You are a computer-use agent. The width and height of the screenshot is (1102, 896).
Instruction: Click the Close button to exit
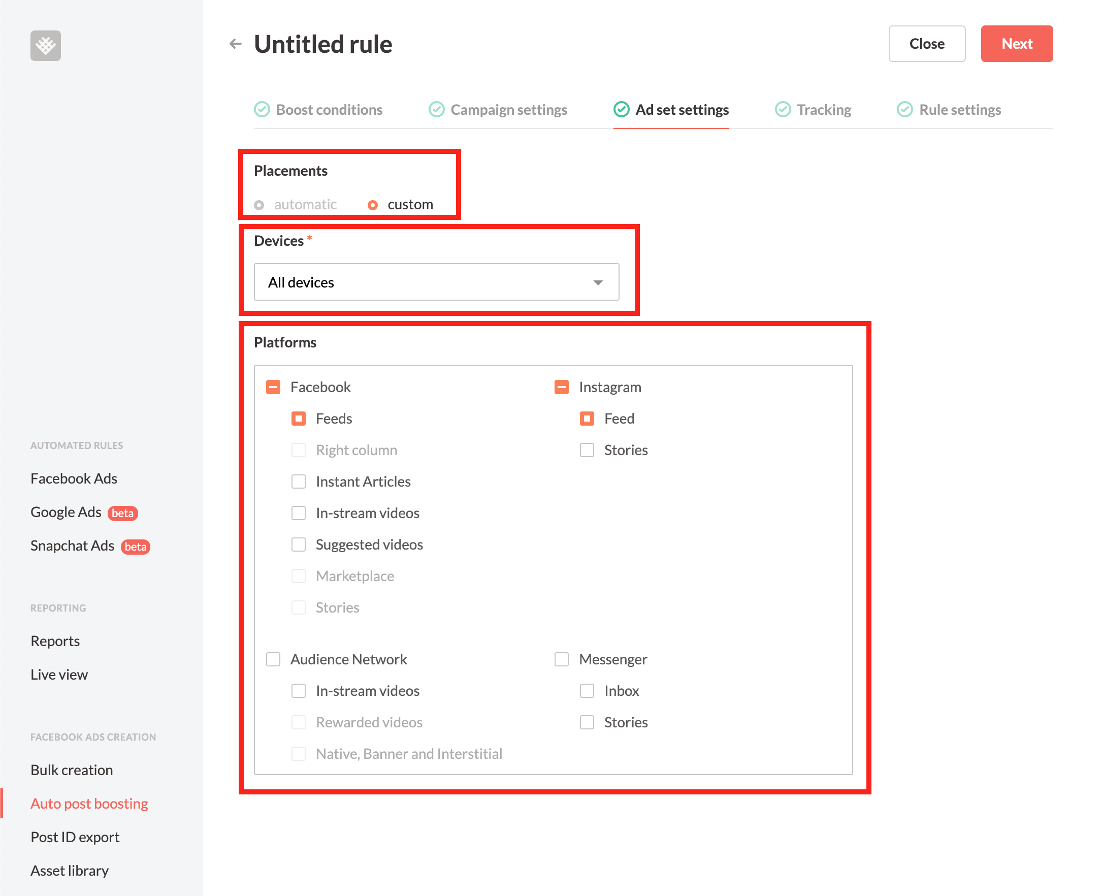click(x=927, y=42)
